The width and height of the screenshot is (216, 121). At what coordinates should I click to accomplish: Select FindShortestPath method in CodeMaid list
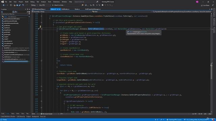[9, 52]
